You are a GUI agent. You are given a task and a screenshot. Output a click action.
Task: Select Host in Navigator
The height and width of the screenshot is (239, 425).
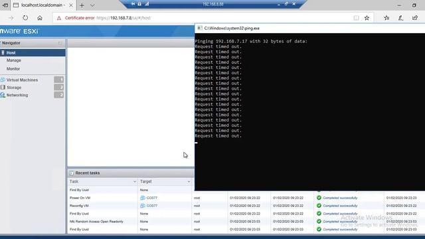(x=33, y=52)
